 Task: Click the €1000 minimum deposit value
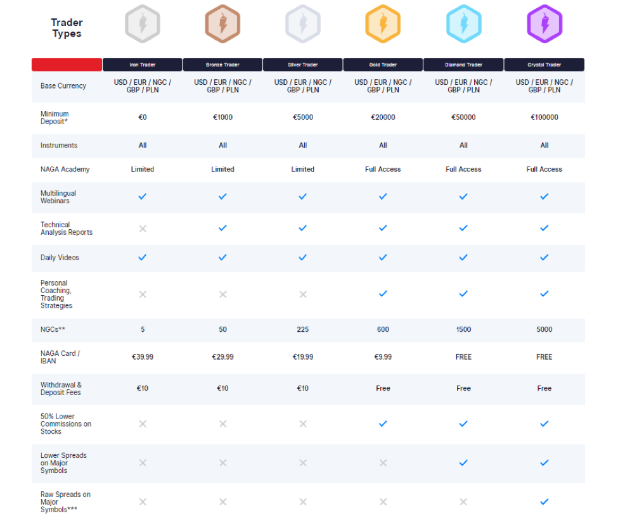pos(222,117)
